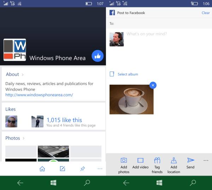Tap Wi-Fi indicator on left status bar
Viewport: 212px width, 190px height.
pos(19,4)
